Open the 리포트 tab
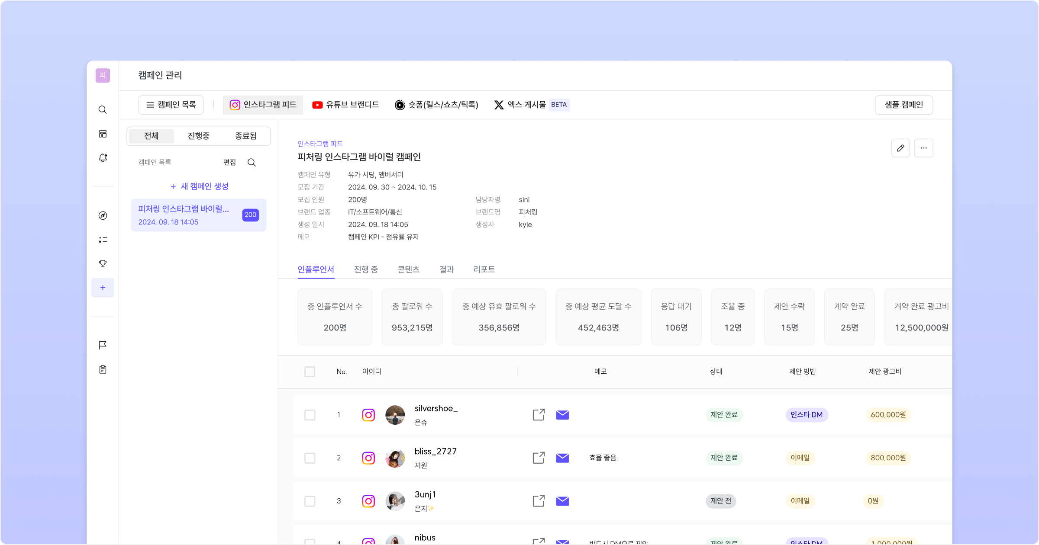Viewport: 1039px width, 545px height. pos(484,269)
